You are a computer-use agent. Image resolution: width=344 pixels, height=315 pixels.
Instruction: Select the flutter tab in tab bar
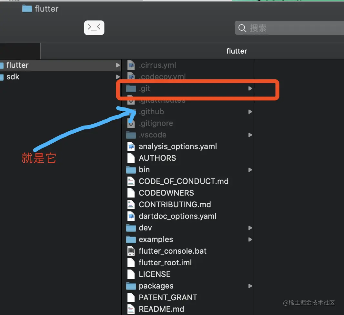[237, 51]
